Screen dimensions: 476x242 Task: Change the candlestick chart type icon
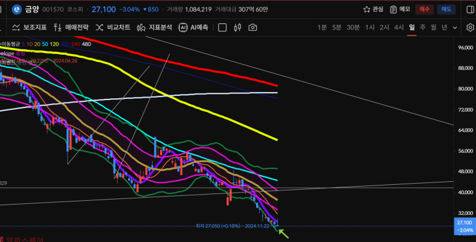tap(238, 28)
